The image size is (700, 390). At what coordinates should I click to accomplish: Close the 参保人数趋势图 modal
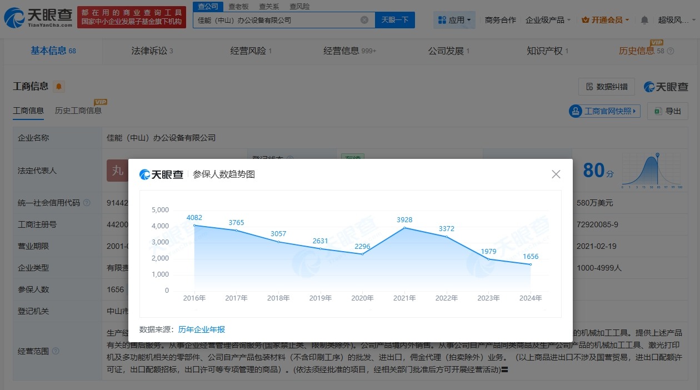pos(556,174)
